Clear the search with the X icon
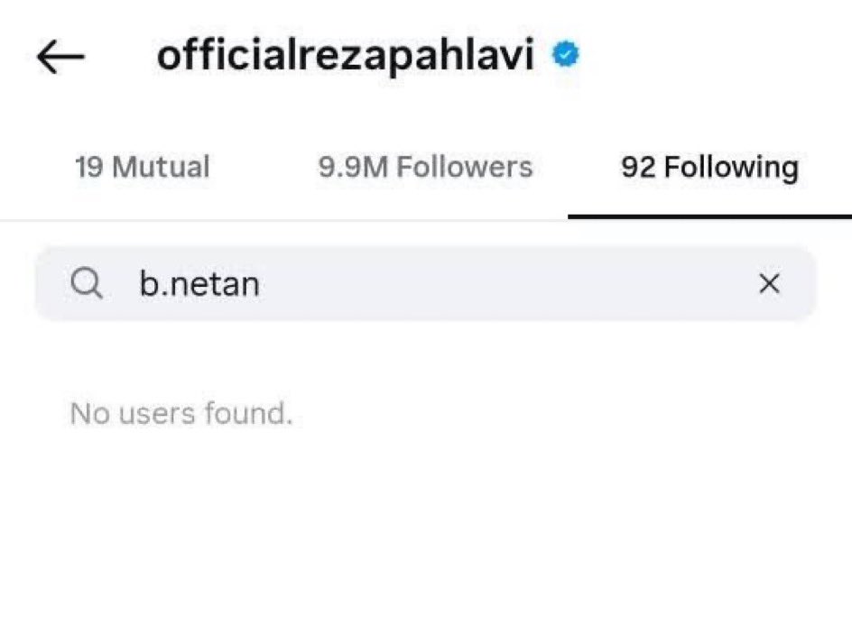Screen dimensions: 852x643 [x=769, y=283]
